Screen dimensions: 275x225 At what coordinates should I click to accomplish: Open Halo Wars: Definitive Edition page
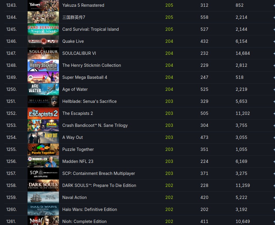[90, 209]
